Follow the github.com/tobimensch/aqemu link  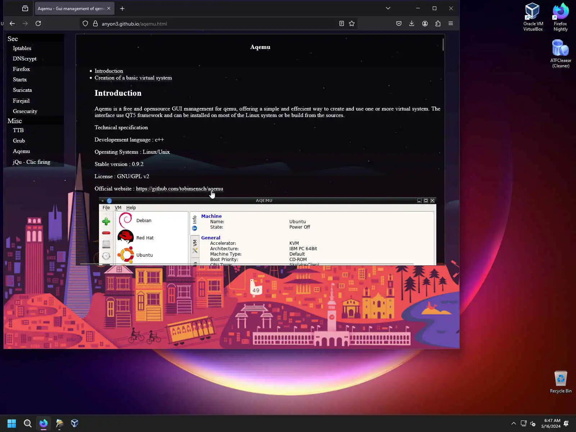click(179, 189)
